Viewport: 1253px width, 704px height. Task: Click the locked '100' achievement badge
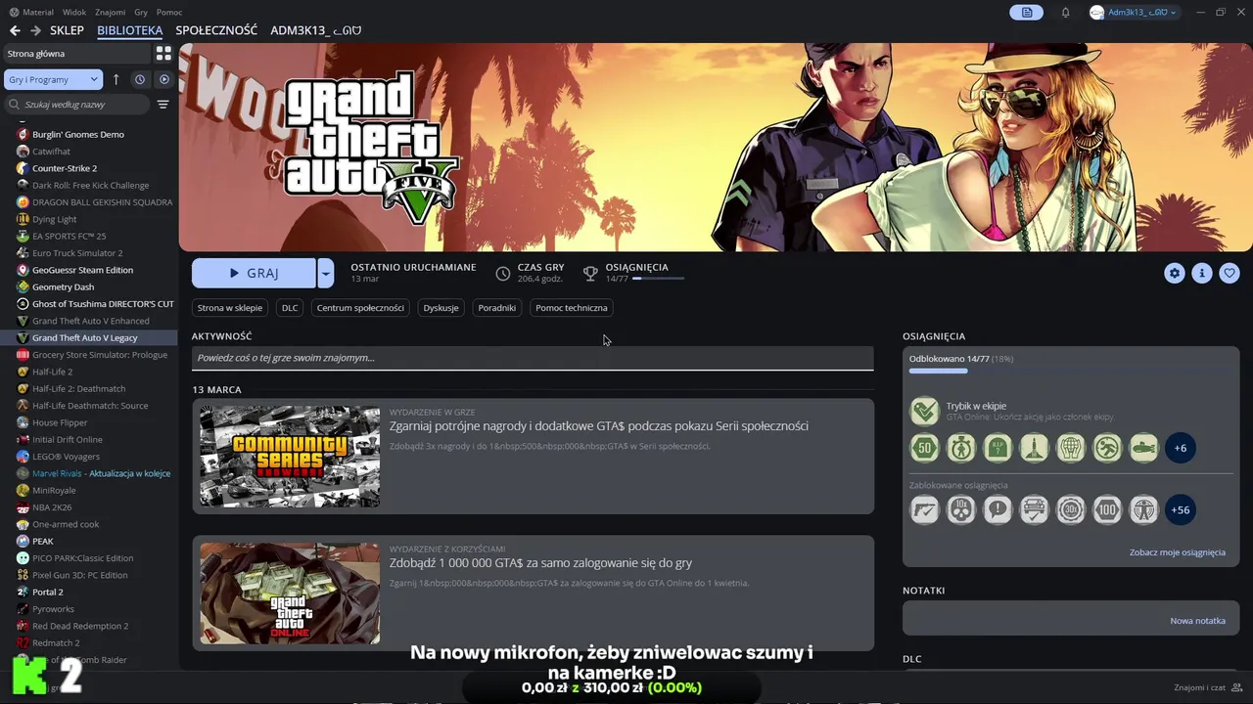click(x=1107, y=509)
